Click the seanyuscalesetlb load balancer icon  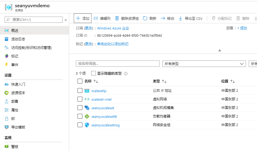[x=87, y=116]
